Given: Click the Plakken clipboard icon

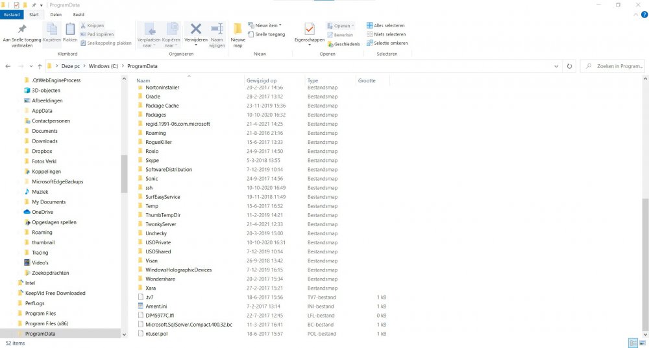Looking at the screenshot, I should pos(70,29).
